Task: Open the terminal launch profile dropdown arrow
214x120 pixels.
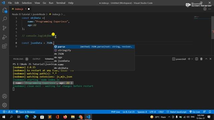Action: point(192,59)
